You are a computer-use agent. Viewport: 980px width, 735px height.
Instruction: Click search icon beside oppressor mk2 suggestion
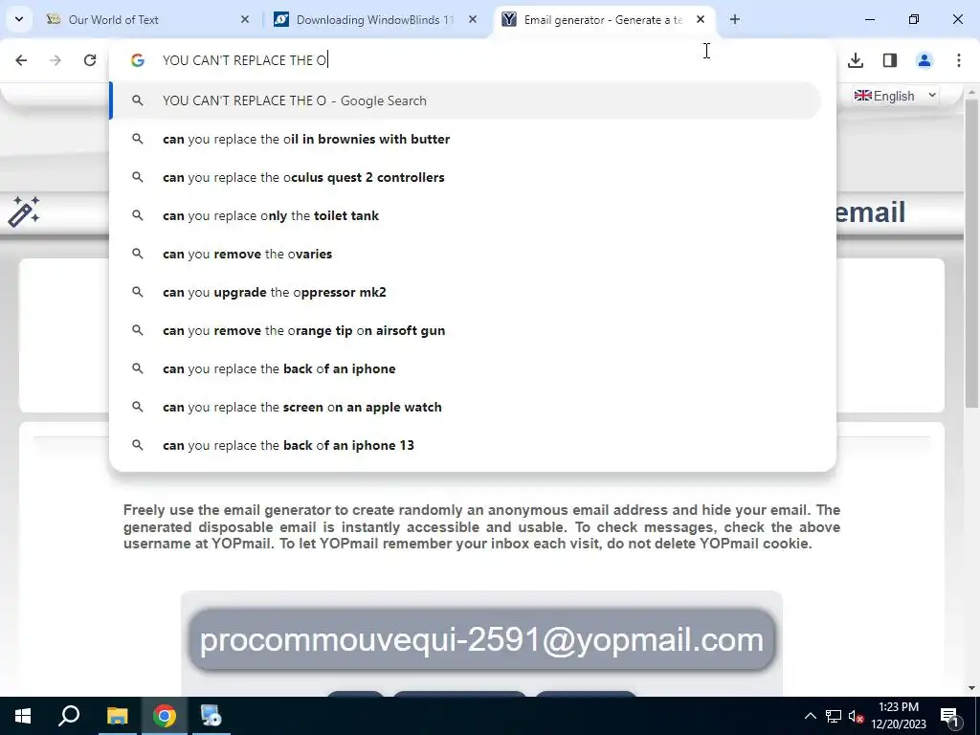pos(138,292)
